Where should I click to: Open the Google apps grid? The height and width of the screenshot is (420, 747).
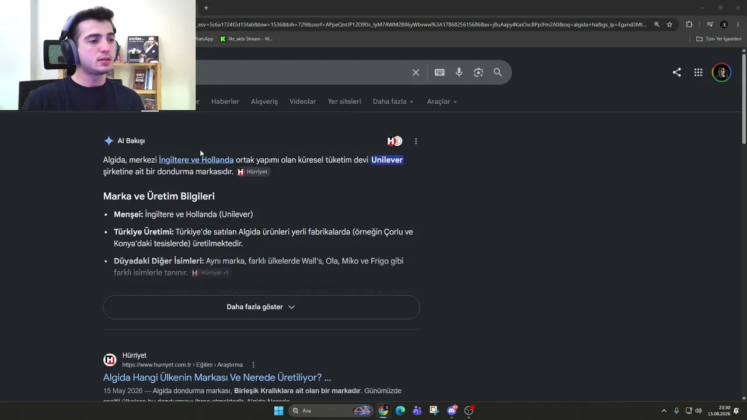pyautogui.click(x=699, y=72)
